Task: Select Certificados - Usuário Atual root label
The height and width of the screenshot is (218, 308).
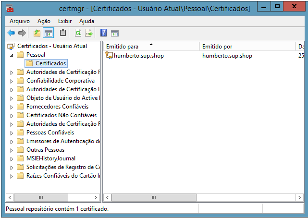Action: click(52, 46)
